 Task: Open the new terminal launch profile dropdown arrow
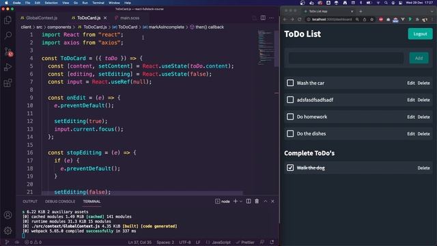tap(241, 201)
